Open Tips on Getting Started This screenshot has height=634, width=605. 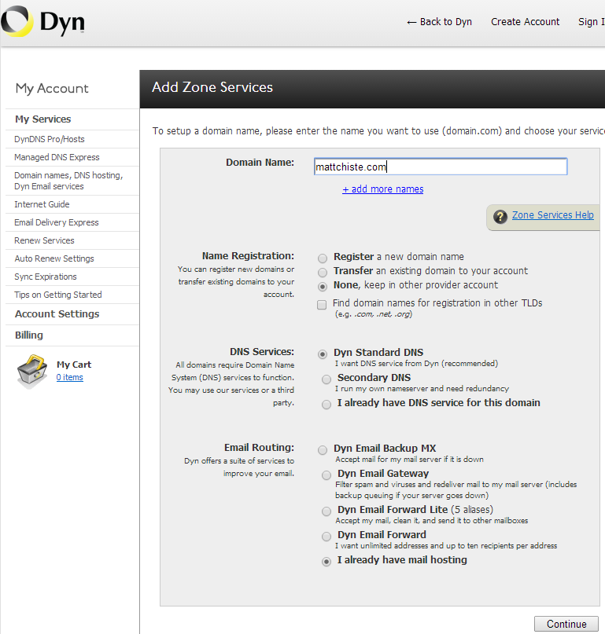58,295
